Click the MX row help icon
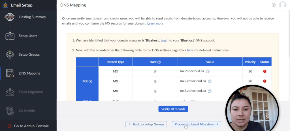Screen dimensions: 290x131 point(90,81)
